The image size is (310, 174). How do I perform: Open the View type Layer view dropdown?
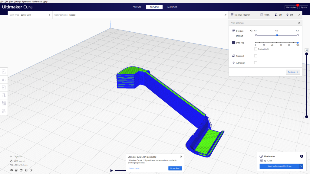[x=30, y=15]
